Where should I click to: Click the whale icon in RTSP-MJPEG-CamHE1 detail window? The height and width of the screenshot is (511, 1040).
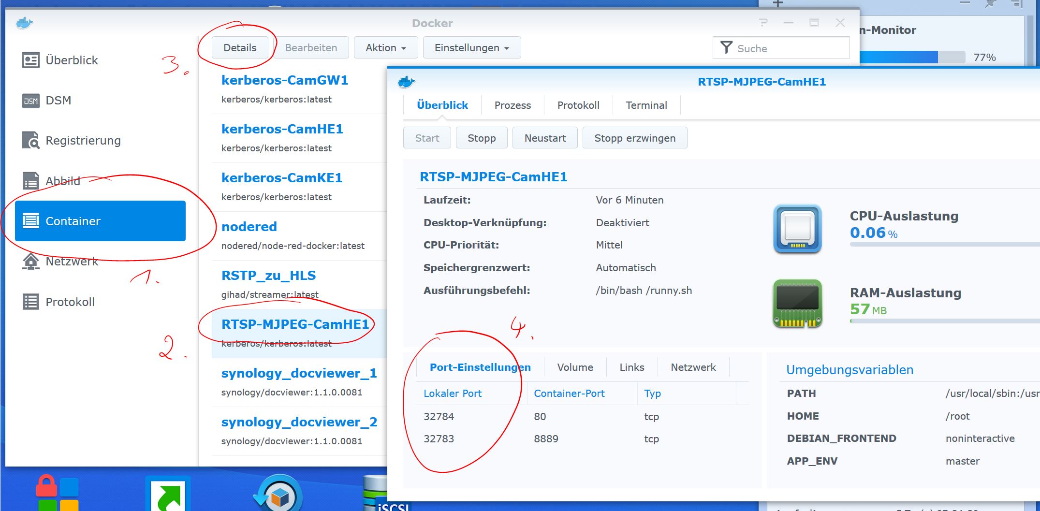click(406, 82)
